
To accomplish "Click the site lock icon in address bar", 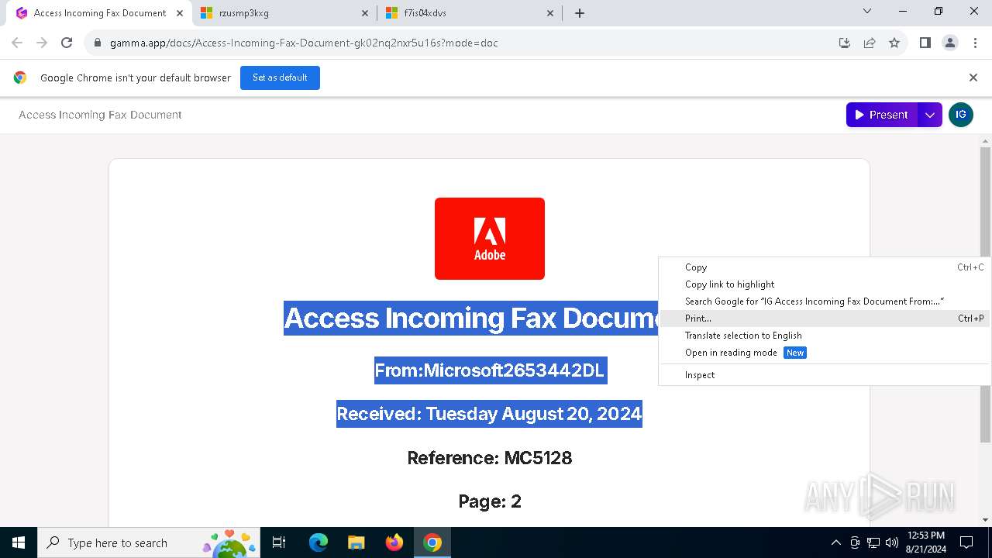I will pos(98,43).
